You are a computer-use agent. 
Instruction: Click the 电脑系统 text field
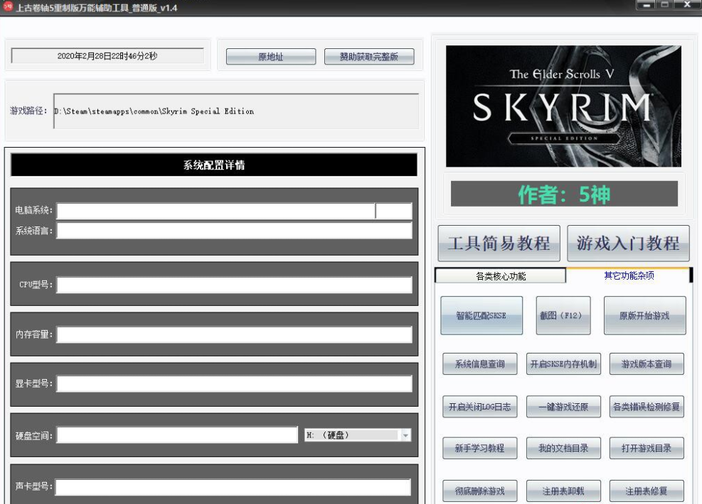coord(216,211)
